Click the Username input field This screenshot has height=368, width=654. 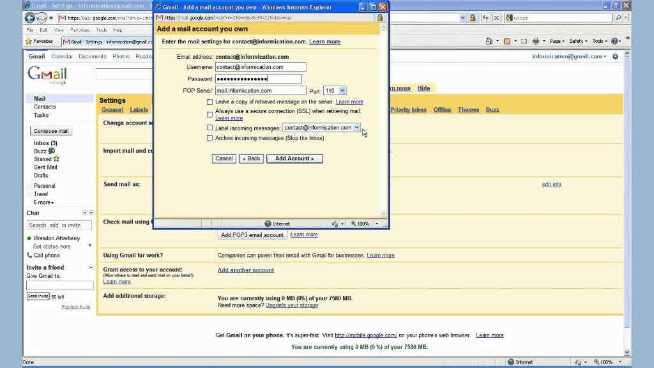coord(261,66)
